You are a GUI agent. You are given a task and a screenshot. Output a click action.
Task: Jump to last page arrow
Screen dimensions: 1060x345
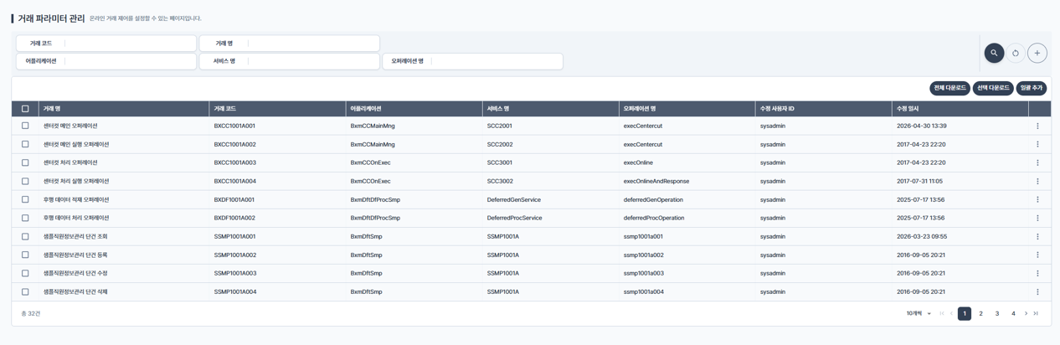1037,314
